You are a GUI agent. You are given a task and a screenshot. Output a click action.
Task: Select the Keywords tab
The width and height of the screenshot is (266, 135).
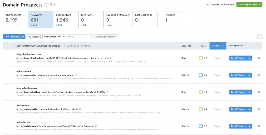click(41, 19)
